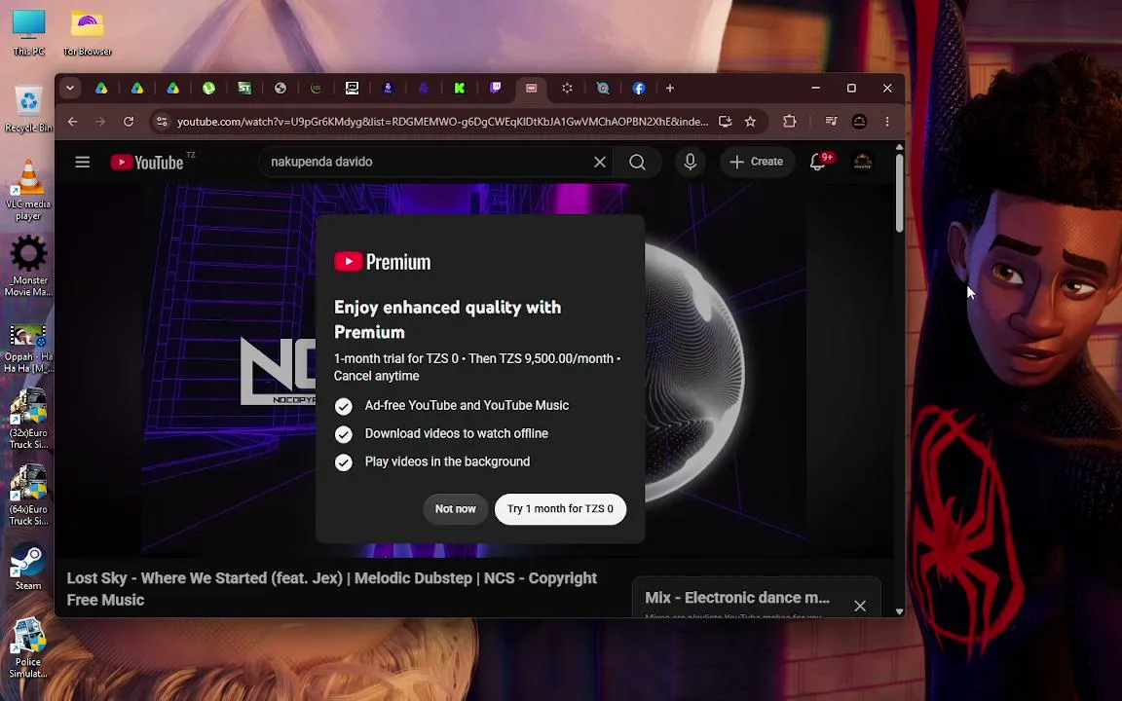
Task: Clear the YouTube search query
Action: (x=600, y=162)
